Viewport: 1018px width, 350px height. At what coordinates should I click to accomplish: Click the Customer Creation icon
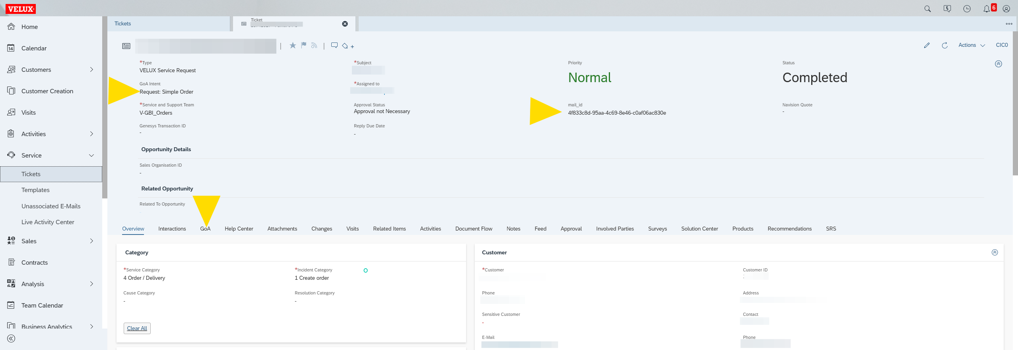[11, 91]
